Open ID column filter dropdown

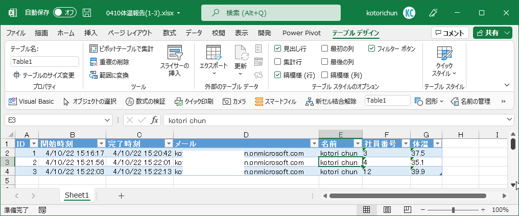(34, 143)
